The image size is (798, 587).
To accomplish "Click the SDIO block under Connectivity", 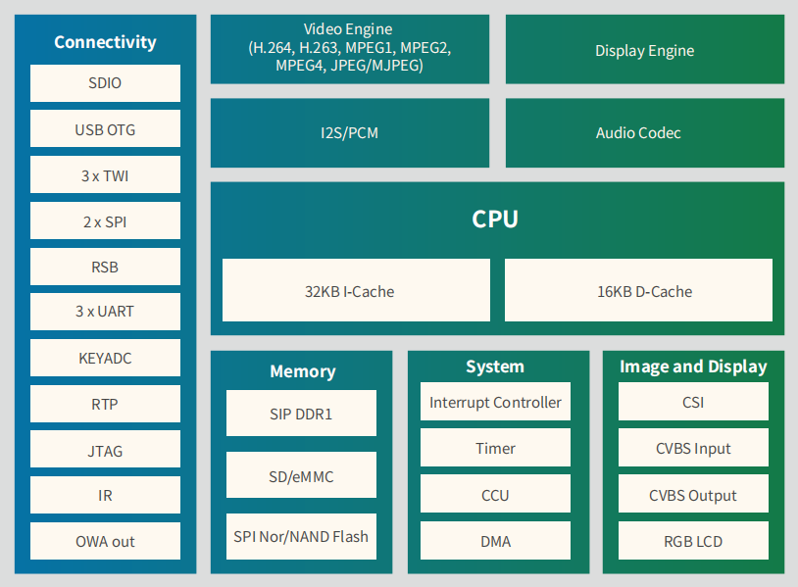I will [105, 83].
